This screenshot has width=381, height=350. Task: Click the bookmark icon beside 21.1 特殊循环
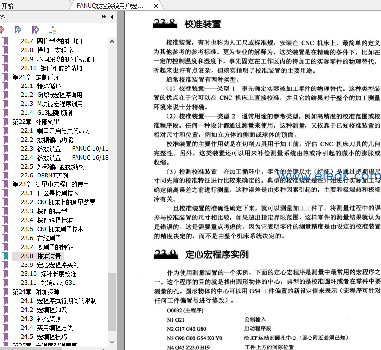point(6,86)
